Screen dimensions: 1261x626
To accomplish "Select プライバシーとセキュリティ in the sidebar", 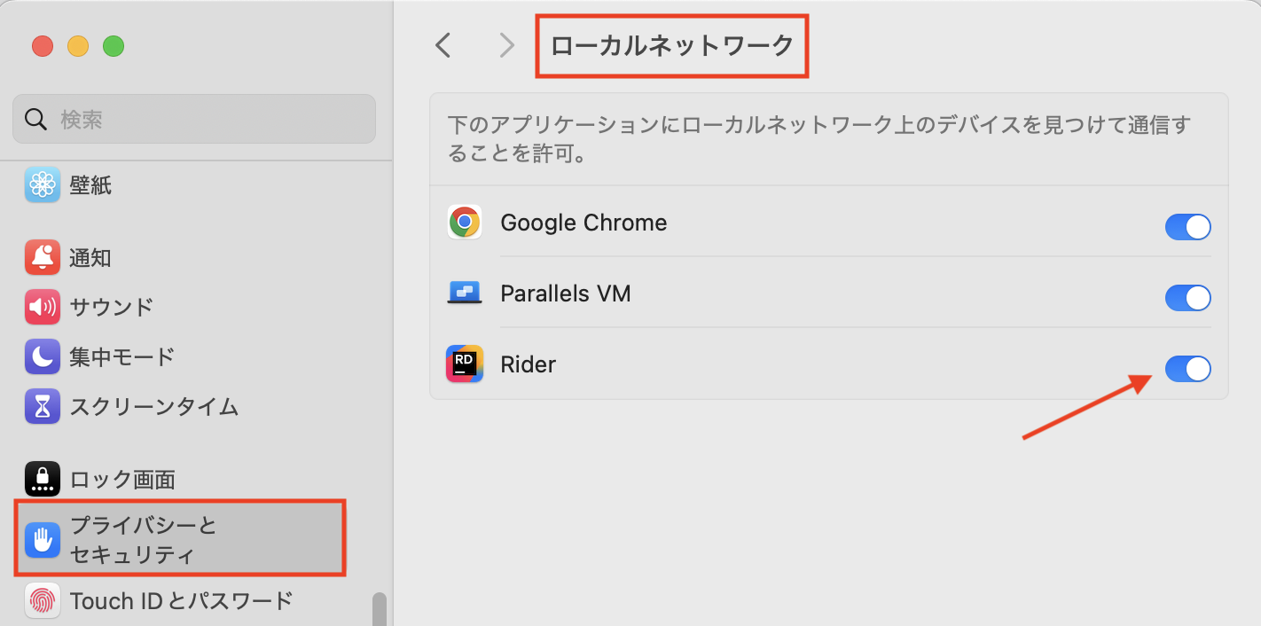I will coord(180,538).
